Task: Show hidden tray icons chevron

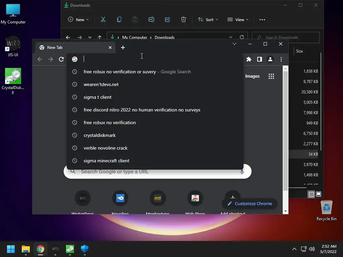Action: pyautogui.click(x=294, y=249)
